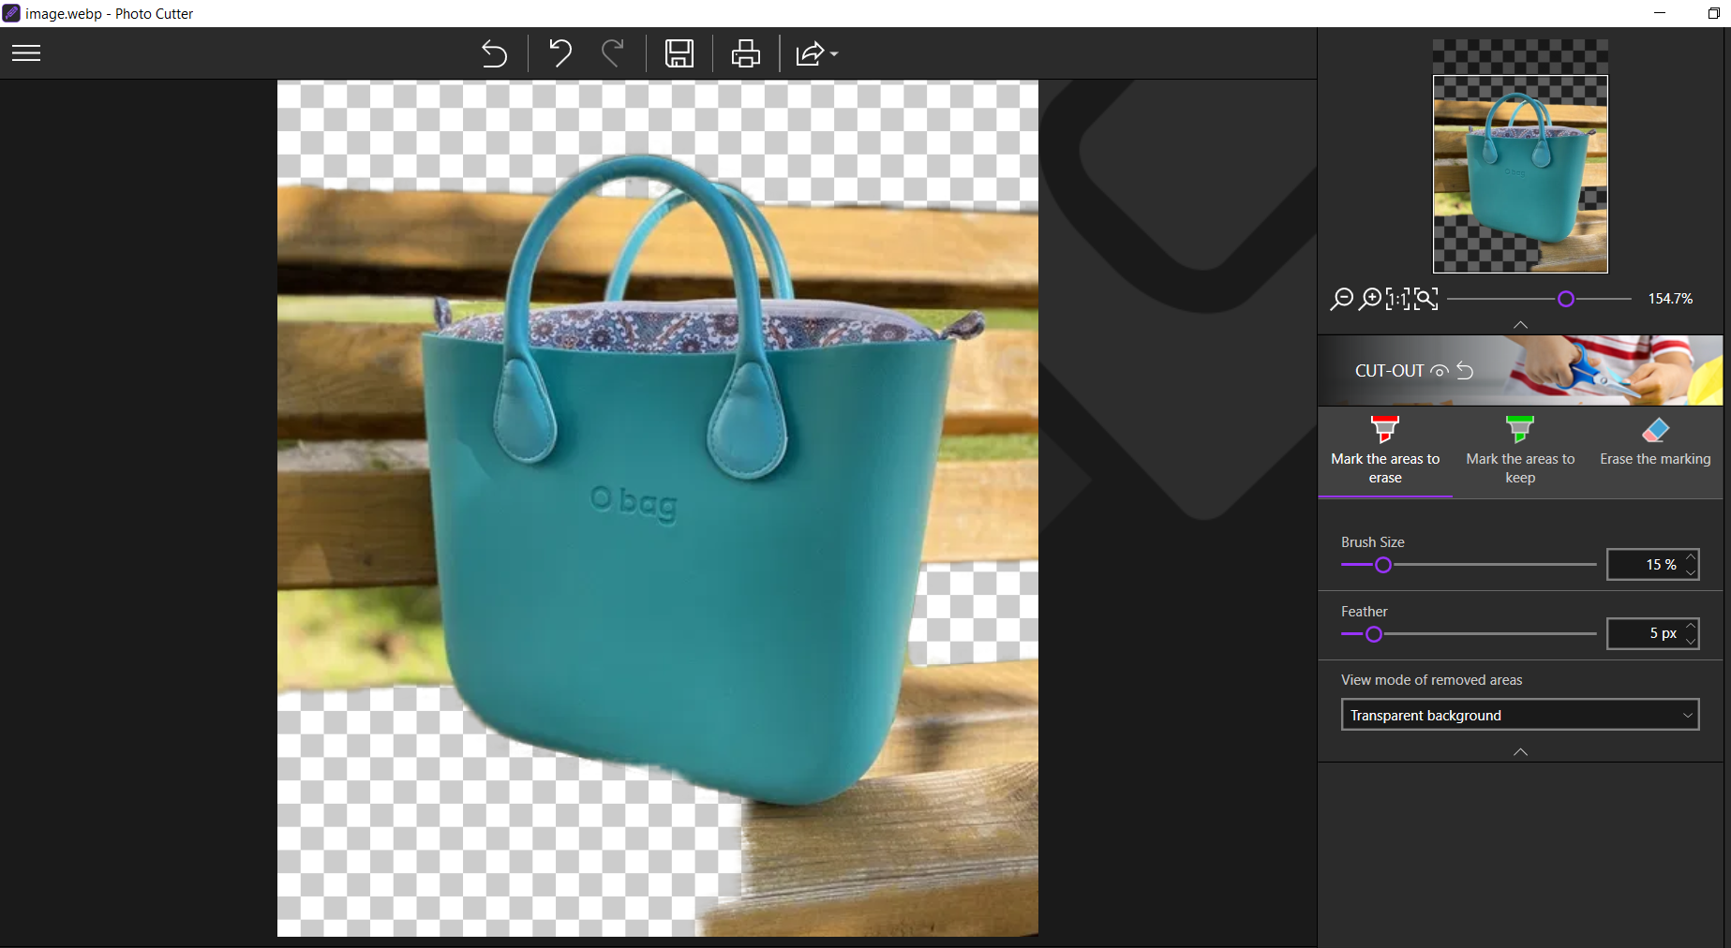Zoom out with the minus magnifier
This screenshot has width=1731, height=948.
[1342, 299]
